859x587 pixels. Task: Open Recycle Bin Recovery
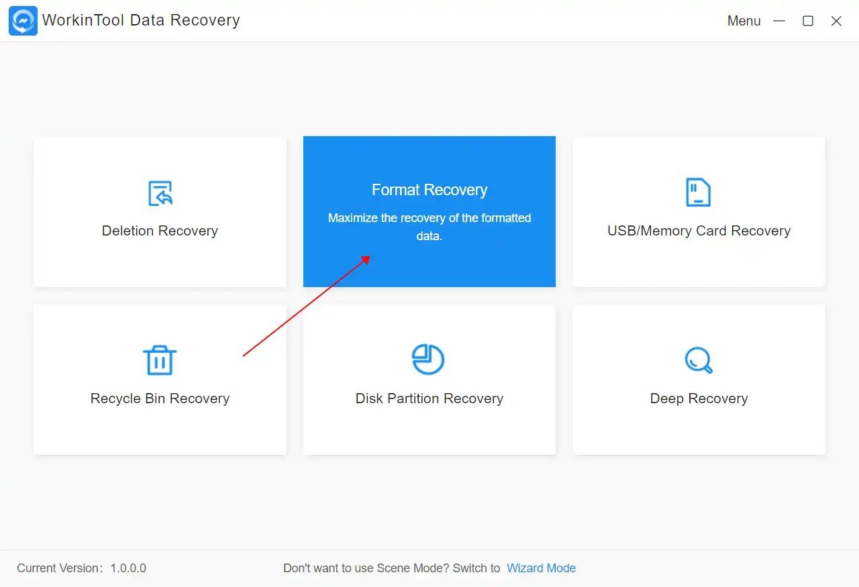coord(160,379)
